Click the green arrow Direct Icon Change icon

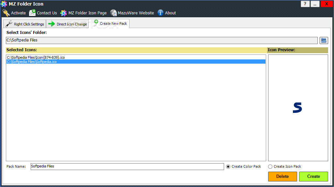[51, 24]
